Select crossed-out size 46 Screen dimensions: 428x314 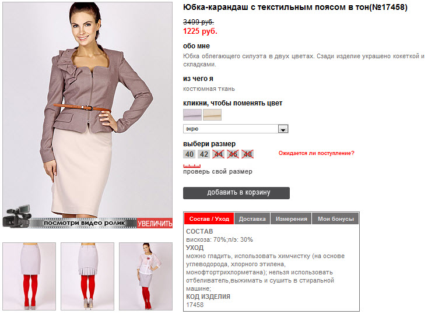[x=233, y=154]
